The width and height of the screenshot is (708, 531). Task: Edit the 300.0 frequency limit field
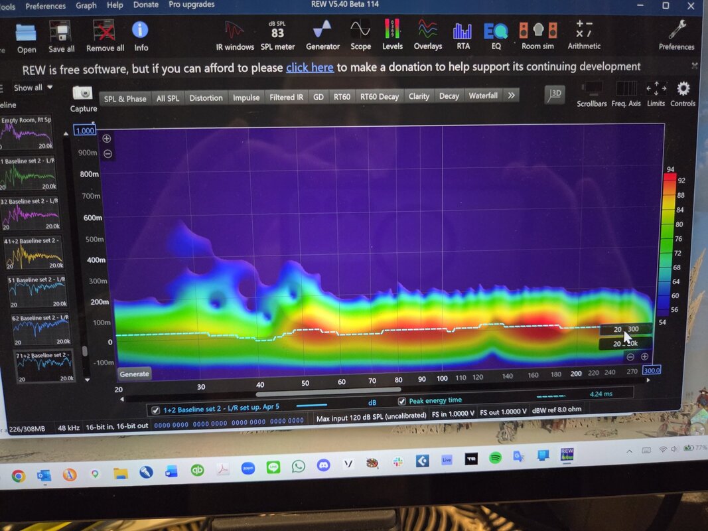click(x=651, y=370)
